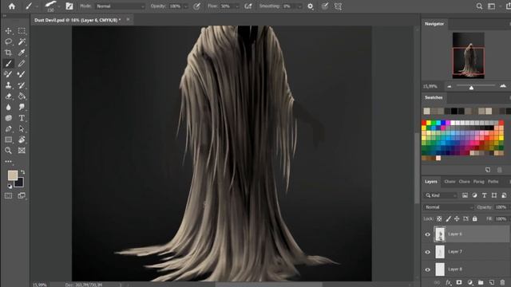
Task: Select the Path Selection tool
Action: (x=22, y=129)
